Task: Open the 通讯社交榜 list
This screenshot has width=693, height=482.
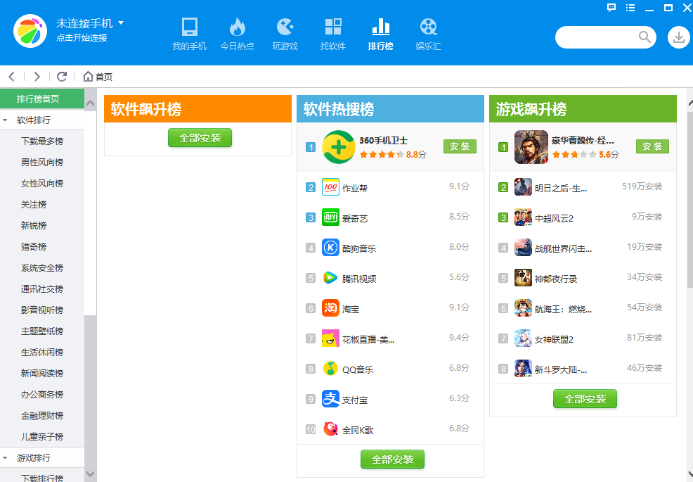Action: 42,289
